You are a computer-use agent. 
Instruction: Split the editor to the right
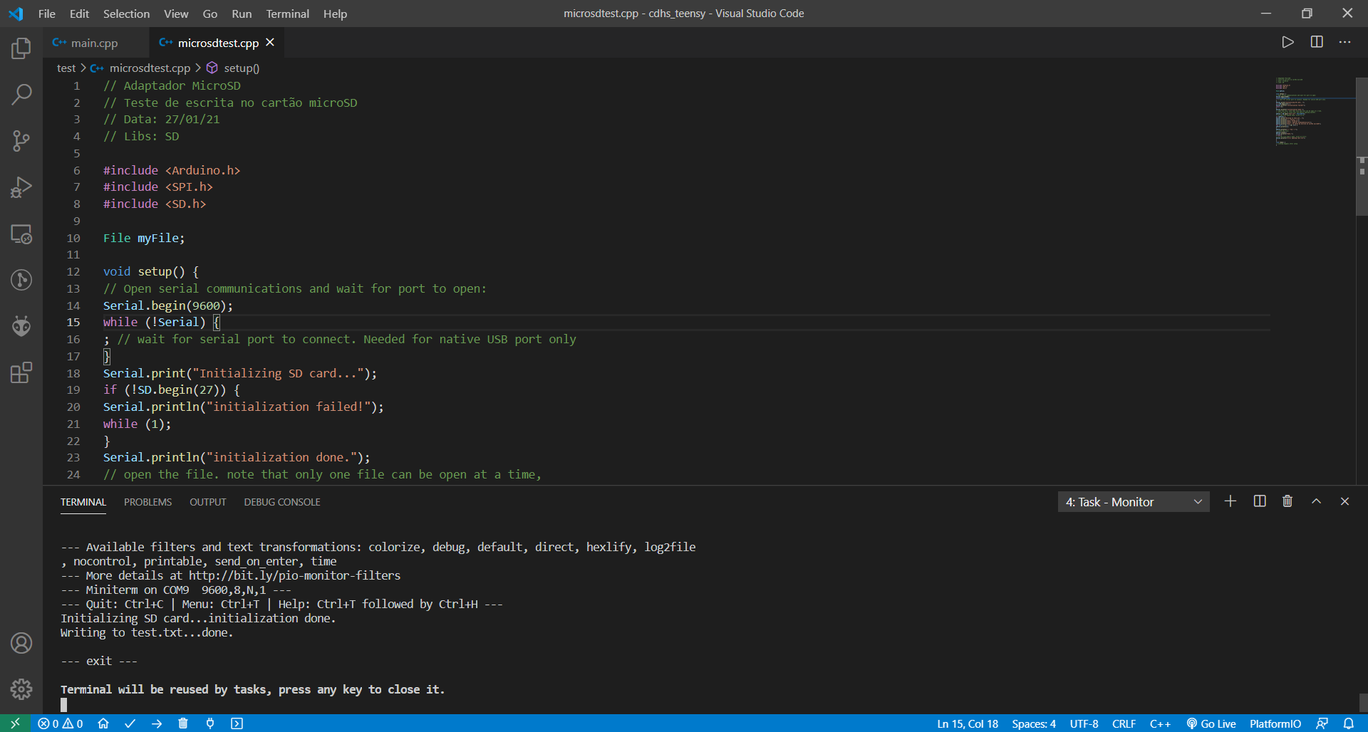1317,42
